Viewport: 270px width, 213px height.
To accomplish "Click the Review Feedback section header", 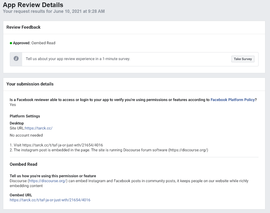I will (24, 27).
